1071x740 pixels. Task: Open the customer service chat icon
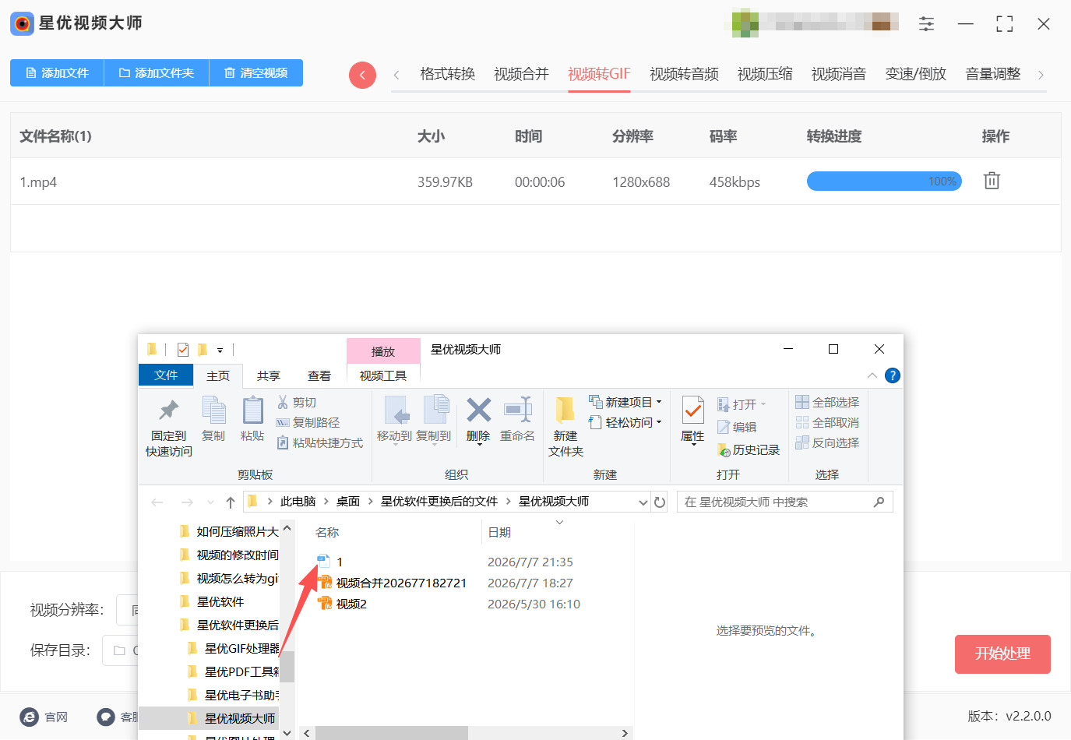click(106, 717)
